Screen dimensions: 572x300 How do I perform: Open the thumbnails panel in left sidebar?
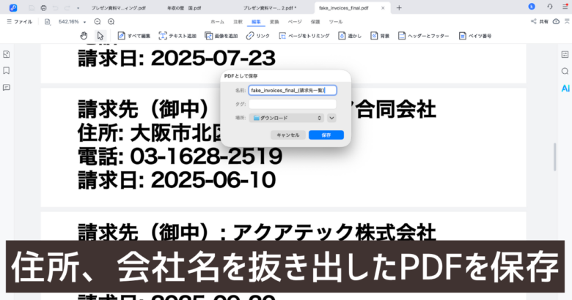coord(7,55)
